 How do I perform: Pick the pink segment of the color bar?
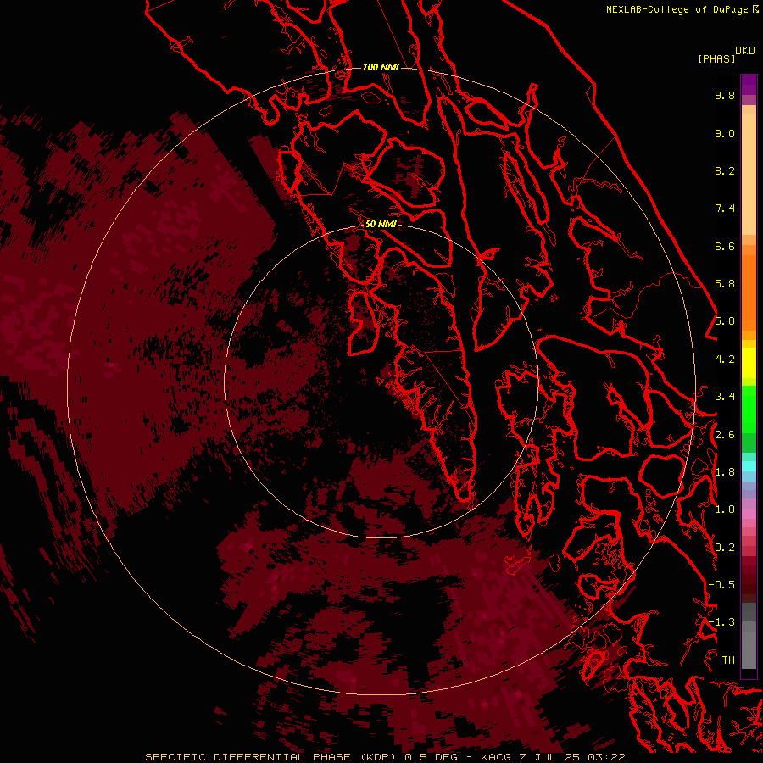coord(749,514)
